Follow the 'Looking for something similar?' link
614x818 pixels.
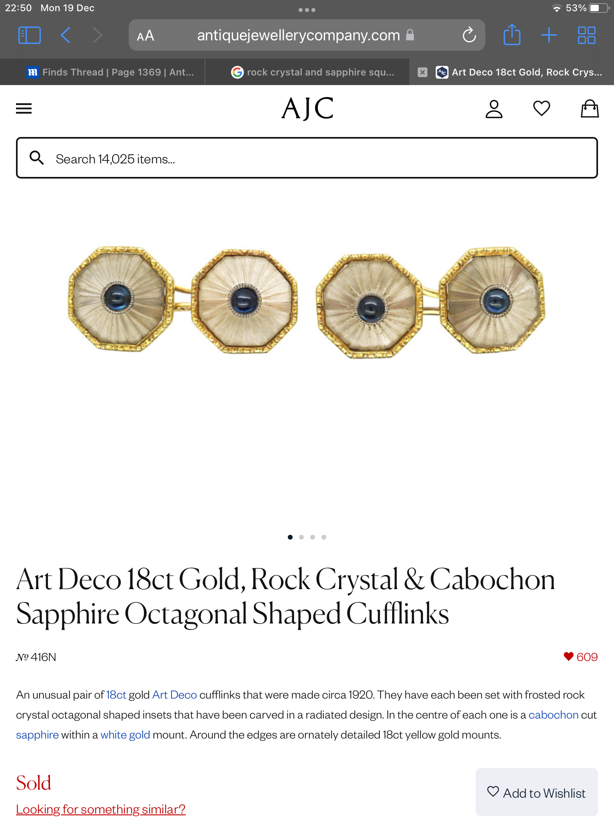tap(101, 809)
